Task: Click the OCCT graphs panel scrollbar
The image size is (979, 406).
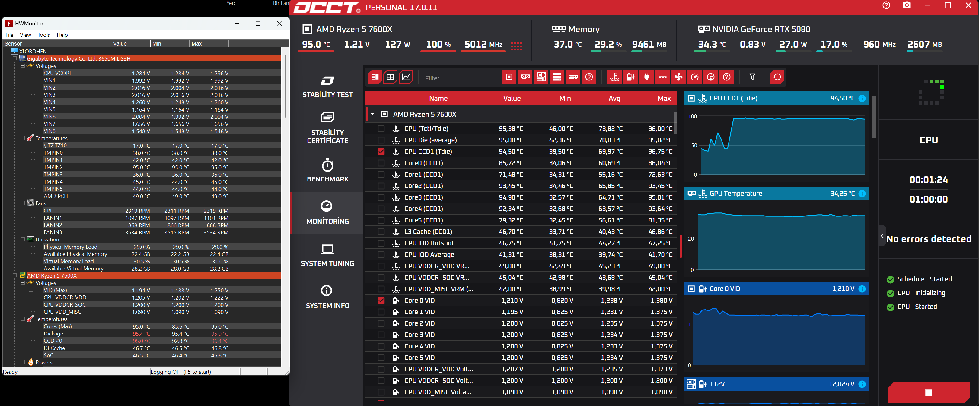Action: (x=874, y=117)
